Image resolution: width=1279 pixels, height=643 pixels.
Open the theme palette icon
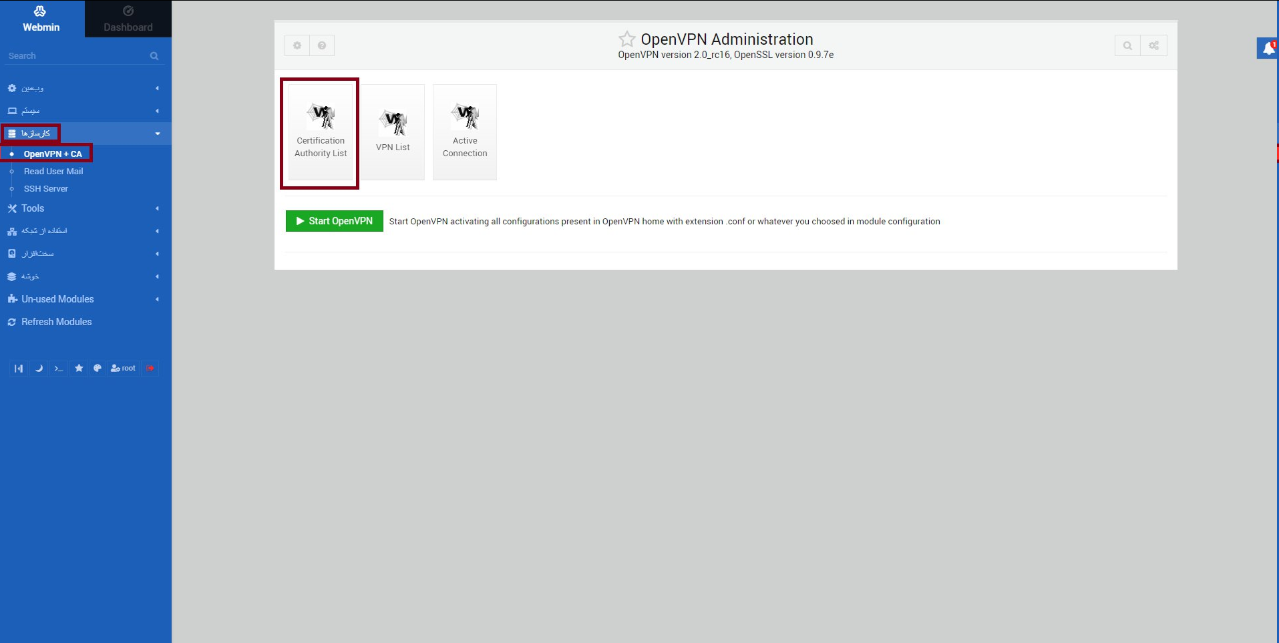98,369
